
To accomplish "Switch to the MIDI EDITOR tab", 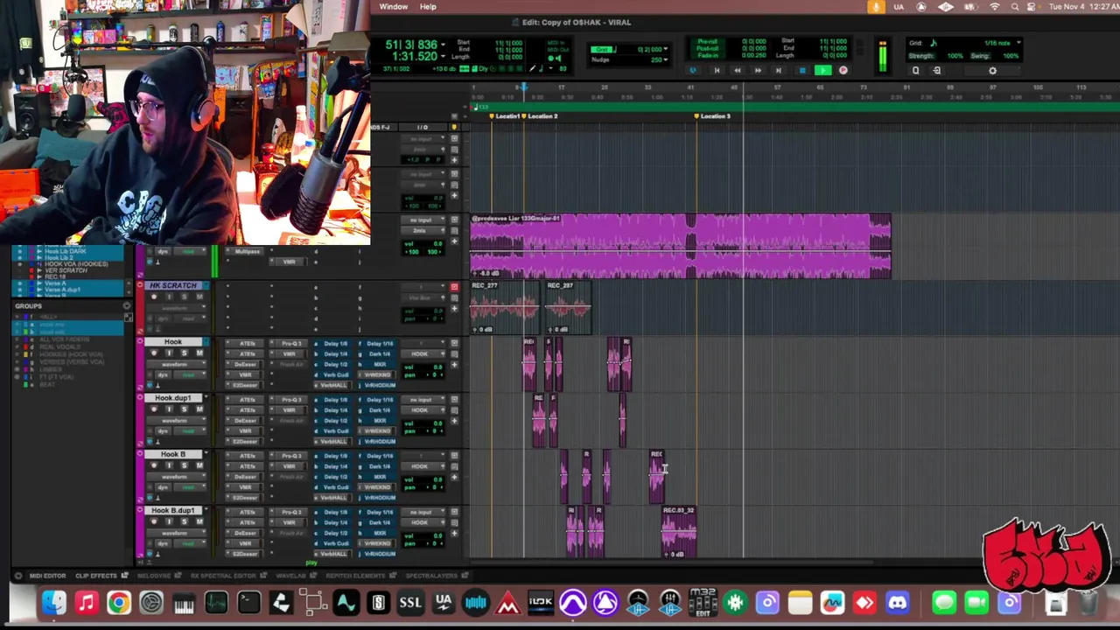I will coord(47,576).
